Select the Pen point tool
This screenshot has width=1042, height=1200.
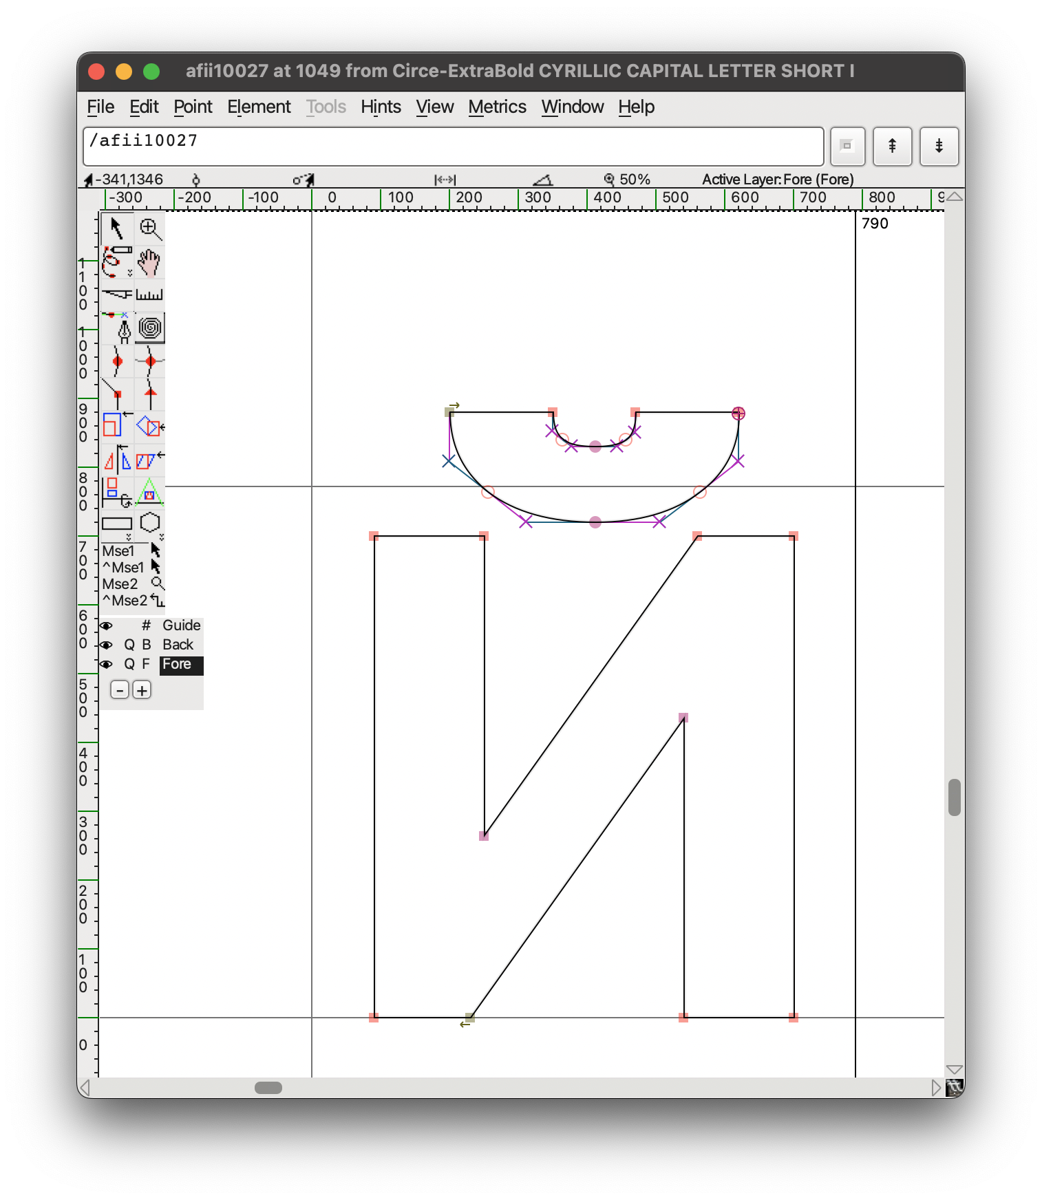116,328
